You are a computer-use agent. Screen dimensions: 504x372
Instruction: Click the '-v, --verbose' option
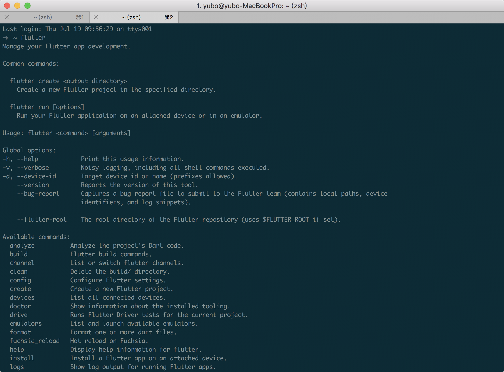pyautogui.click(x=26, y=168)
